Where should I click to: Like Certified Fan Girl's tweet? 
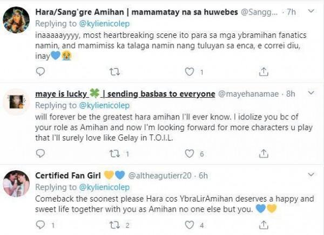pos(189,225)
